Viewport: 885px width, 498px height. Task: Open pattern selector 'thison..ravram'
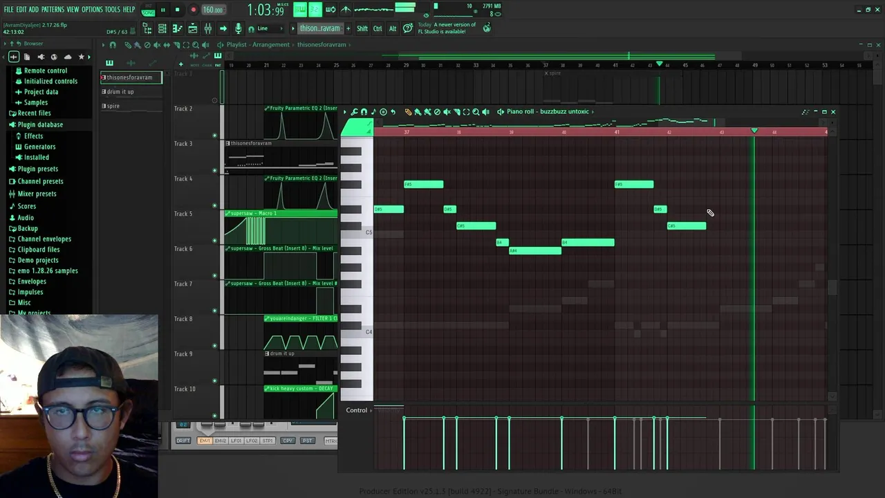[320, 28]
